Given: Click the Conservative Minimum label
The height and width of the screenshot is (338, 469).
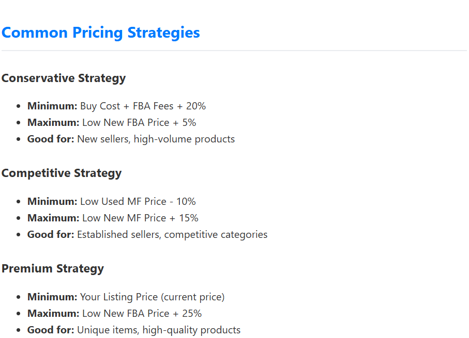Looking at the screenshot, I should coord(52,106).
